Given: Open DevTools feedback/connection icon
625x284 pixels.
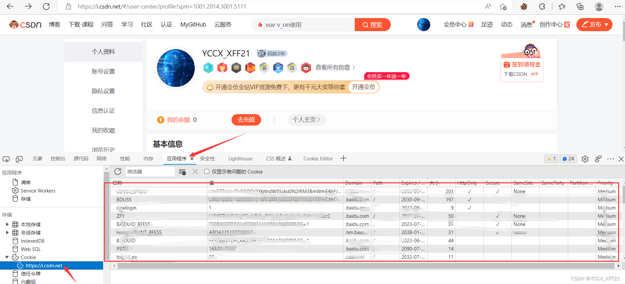Looking at the screenshot, I should (x=598, y=159).
